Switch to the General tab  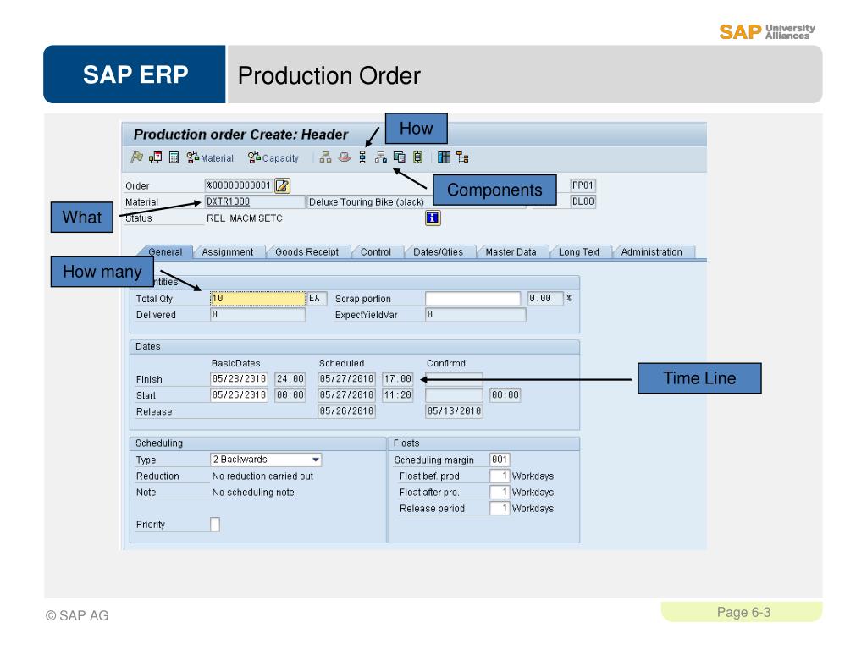pos(165,252)
